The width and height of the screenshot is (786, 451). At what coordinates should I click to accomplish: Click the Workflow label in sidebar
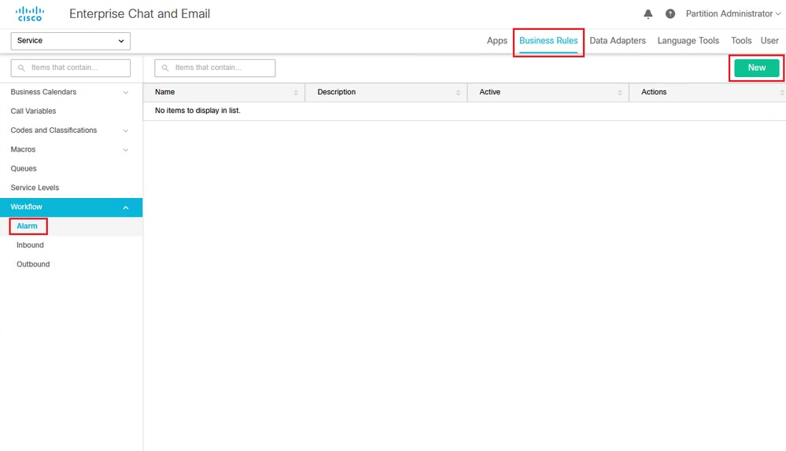(x=26, y=207)
